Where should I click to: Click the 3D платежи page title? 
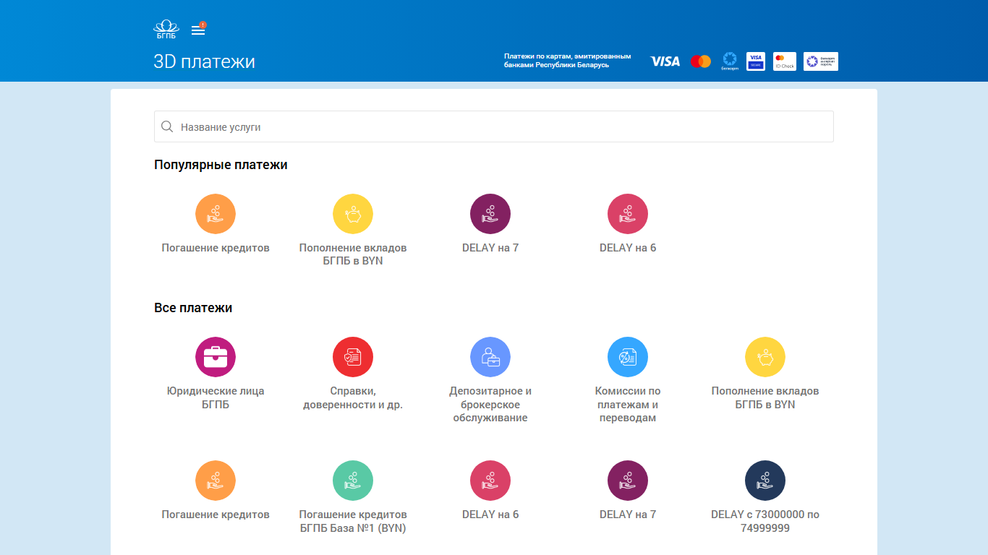tap(205, 61)
